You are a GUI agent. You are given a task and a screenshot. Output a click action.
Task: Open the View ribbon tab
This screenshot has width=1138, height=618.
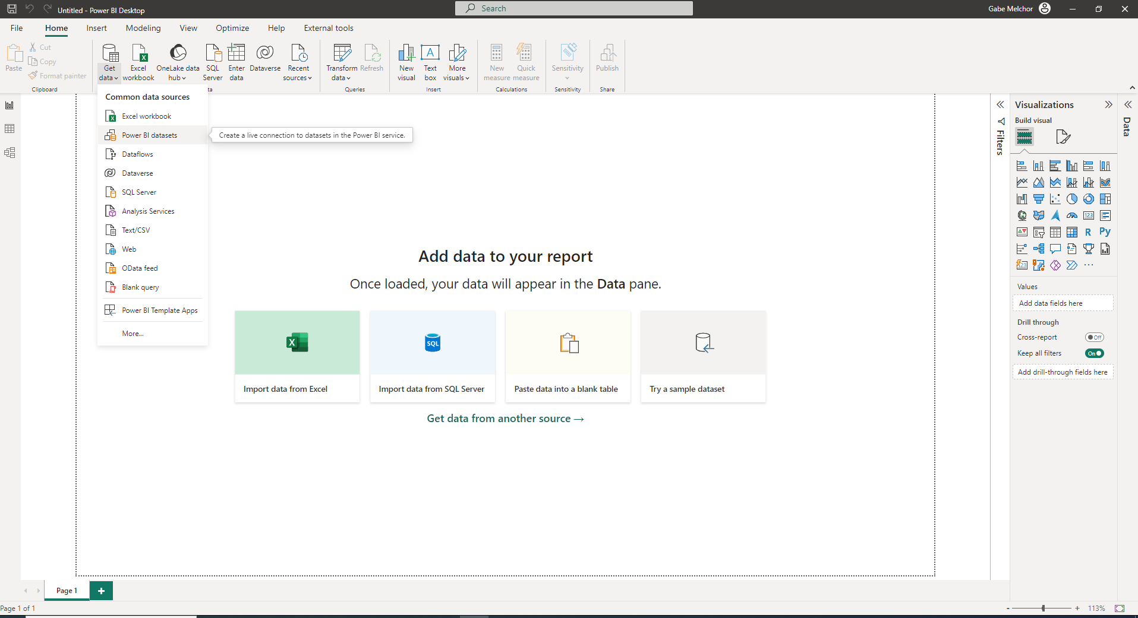tap(188, 28)
